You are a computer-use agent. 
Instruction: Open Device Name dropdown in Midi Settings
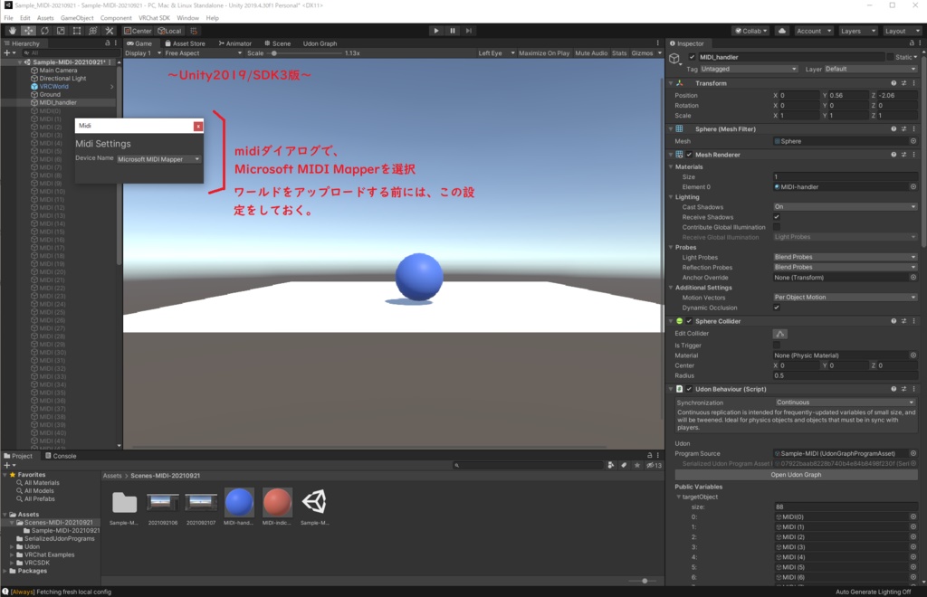pos(158,159)
